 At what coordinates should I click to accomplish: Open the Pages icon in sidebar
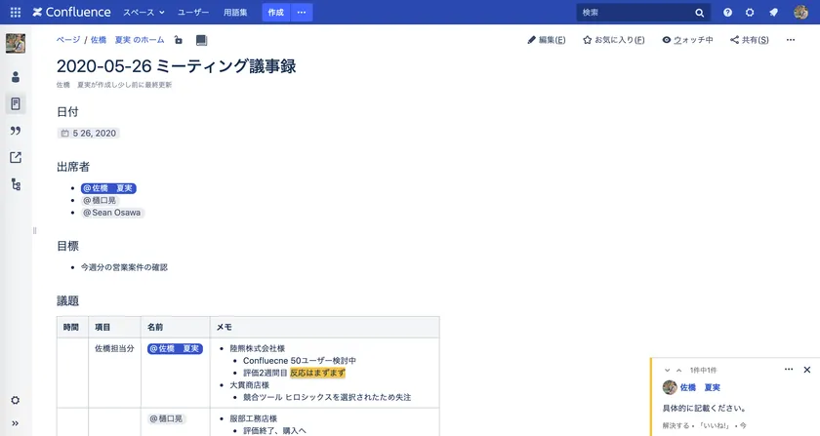(16, 103)
